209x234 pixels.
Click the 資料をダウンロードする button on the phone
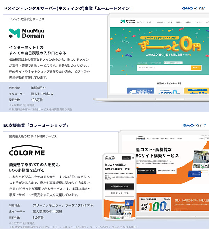(x=119, y=193)
